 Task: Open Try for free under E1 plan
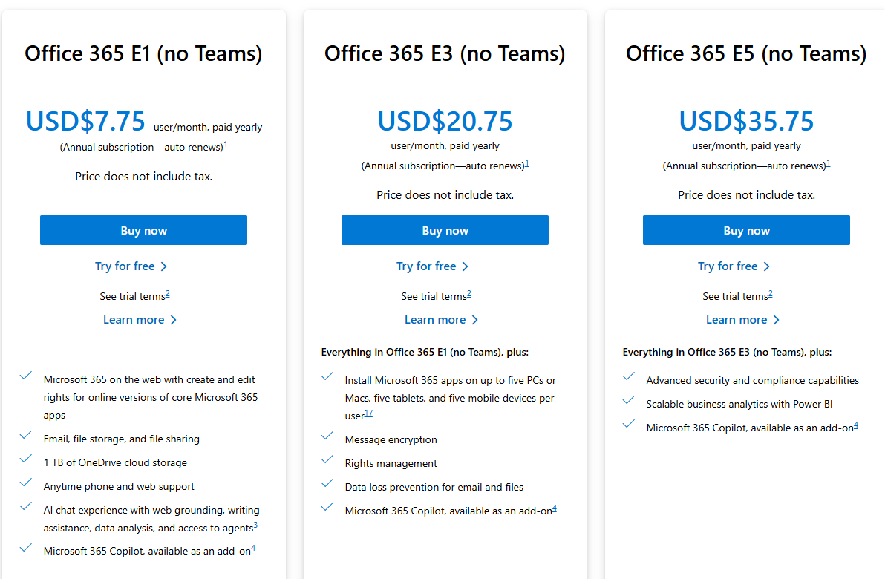click(131, 266)
